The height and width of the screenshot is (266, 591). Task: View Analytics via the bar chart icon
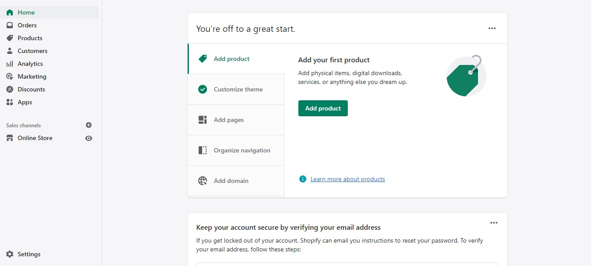click(9, 64)
